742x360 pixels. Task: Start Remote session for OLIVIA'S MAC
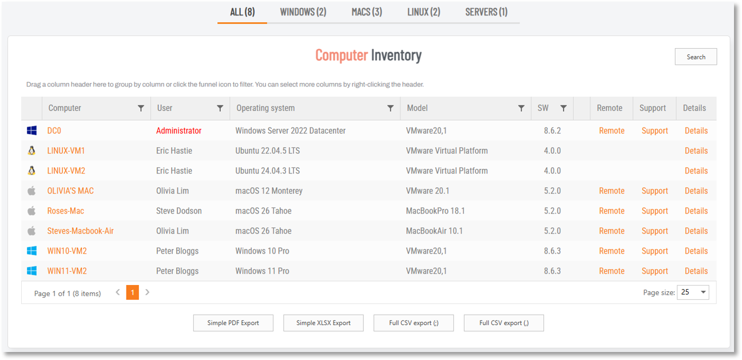pyautogui.click(x=612, y=191)
